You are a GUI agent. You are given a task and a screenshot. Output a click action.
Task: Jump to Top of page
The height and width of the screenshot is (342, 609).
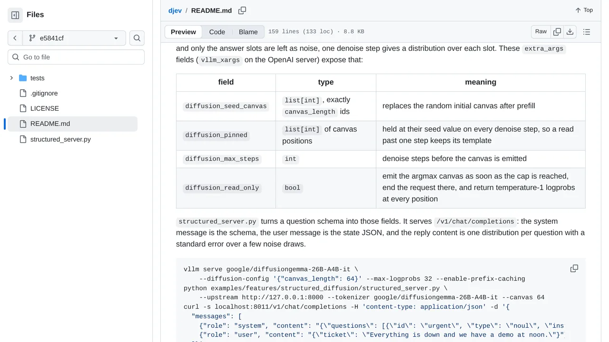click(584, 10)
